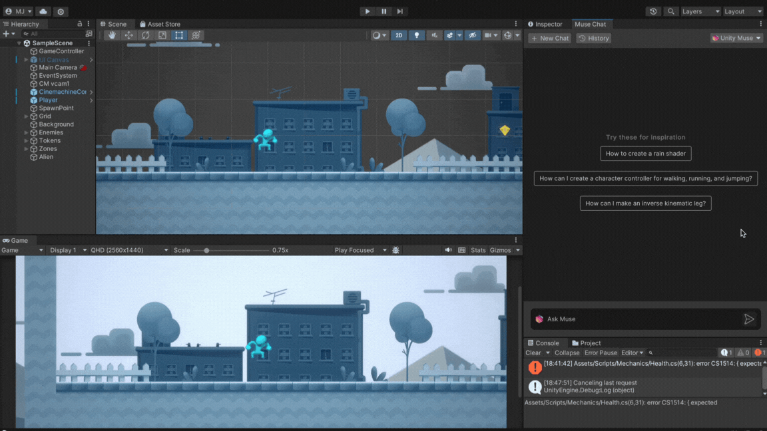
Task: Click the New Chat button
Action: coord(550,38)
